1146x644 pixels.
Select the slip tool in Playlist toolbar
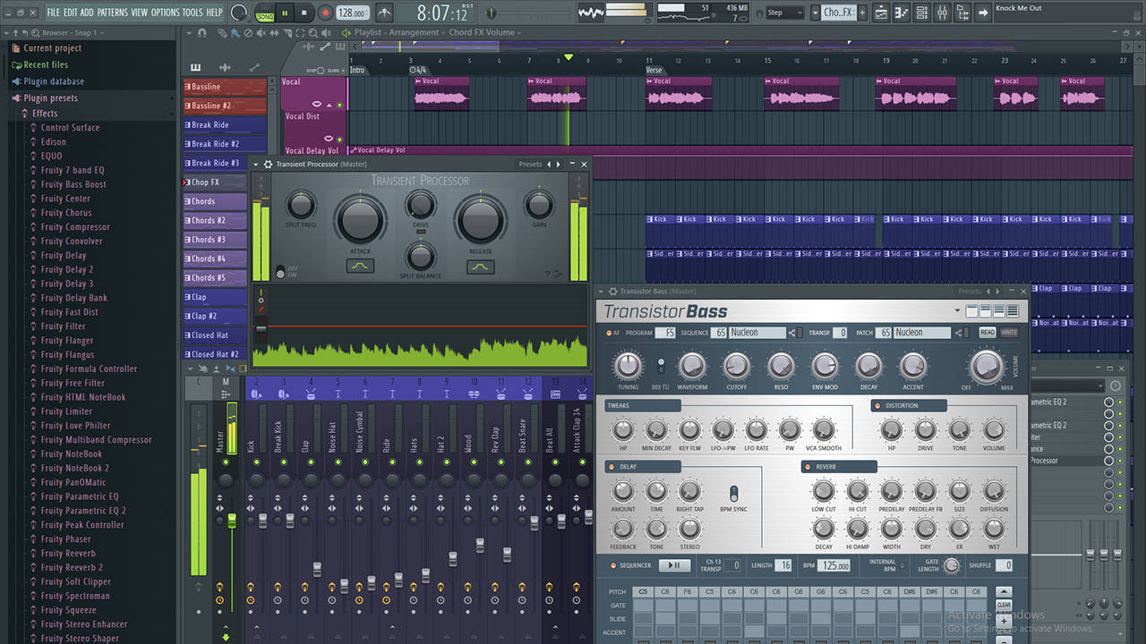click(x=273, y=33)
